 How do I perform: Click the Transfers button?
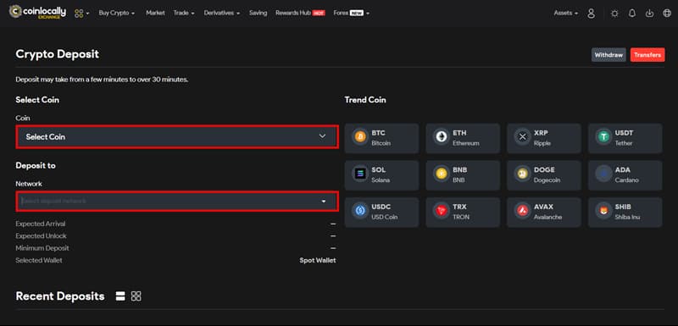[x=647, y=55]
